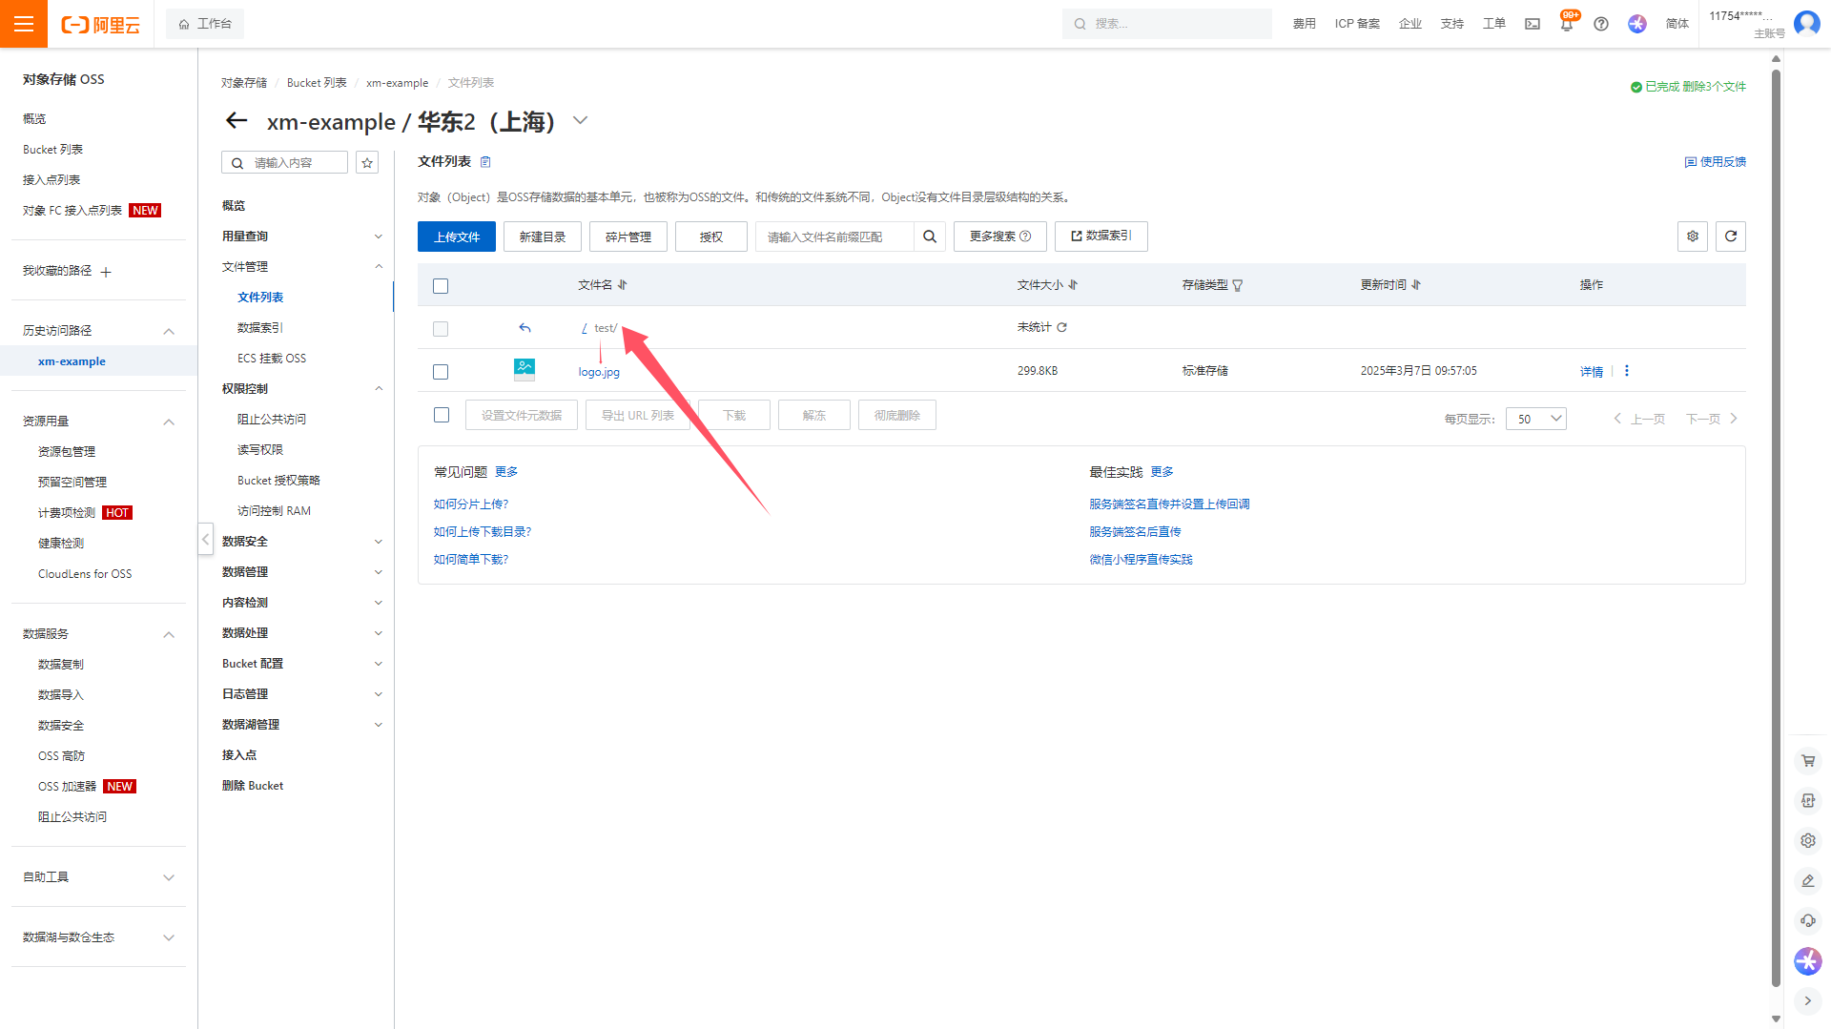
Task: Open 数据索引 in the file management menu
Action: pos(260,328)
